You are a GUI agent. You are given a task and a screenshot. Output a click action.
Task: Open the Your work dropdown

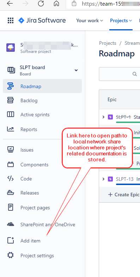click(90, 20)
